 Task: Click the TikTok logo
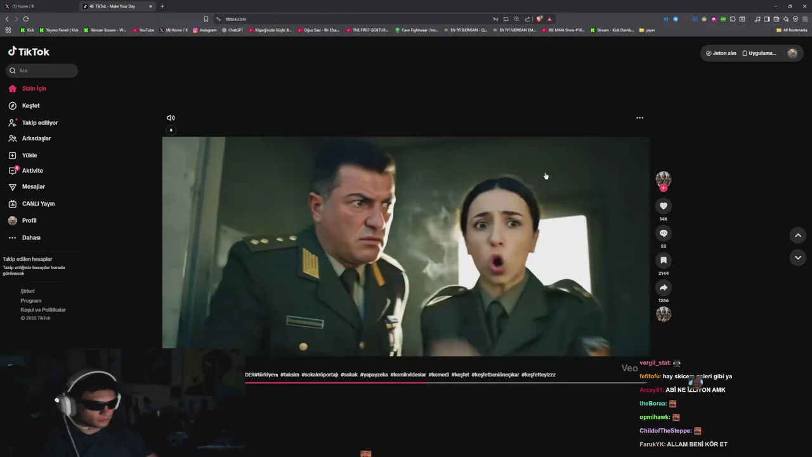(29, 51)
